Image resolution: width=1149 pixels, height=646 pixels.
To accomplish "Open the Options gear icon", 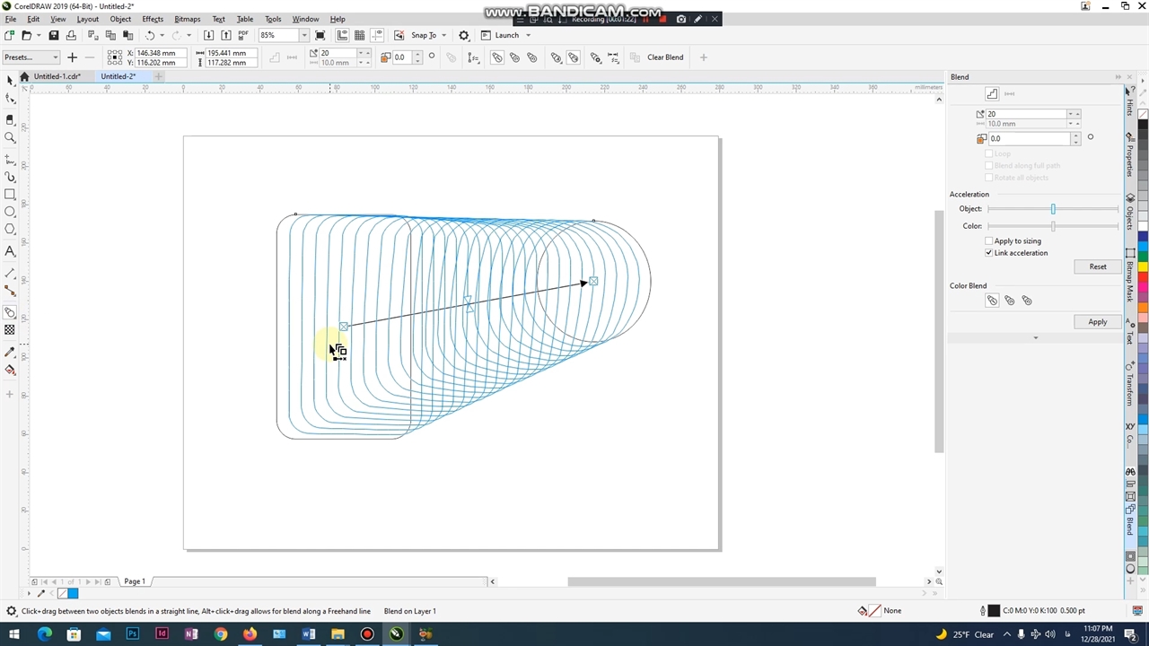I will [464, 35].
